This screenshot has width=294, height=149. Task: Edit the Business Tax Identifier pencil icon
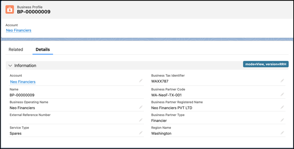tap(282, 81)
